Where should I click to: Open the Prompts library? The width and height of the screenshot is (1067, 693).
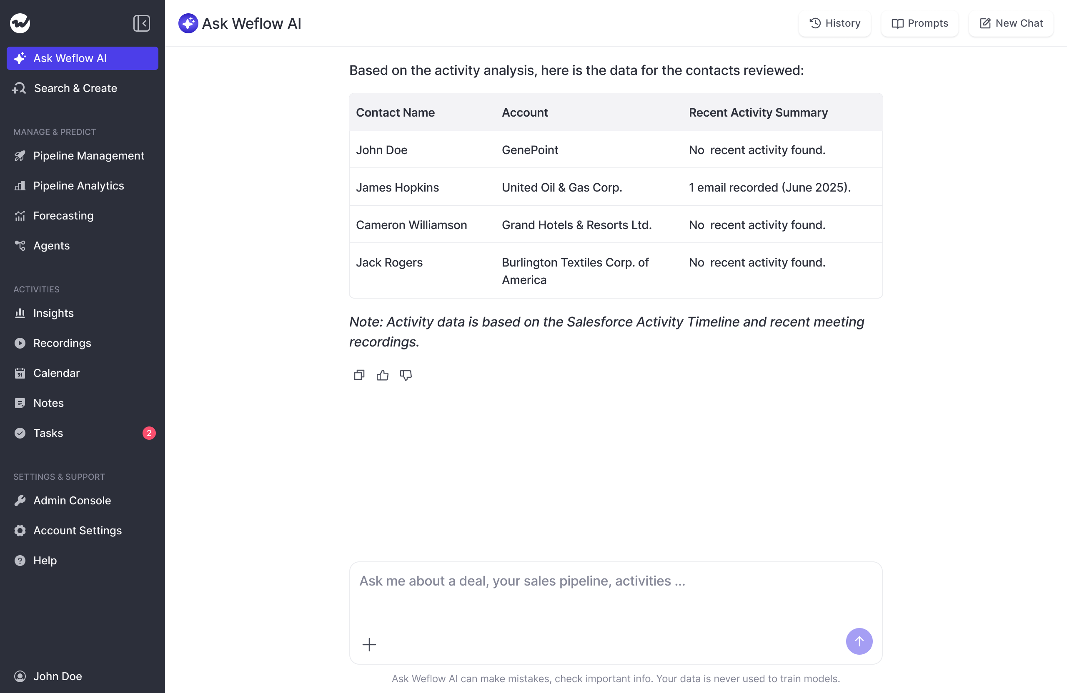point(919,23)
